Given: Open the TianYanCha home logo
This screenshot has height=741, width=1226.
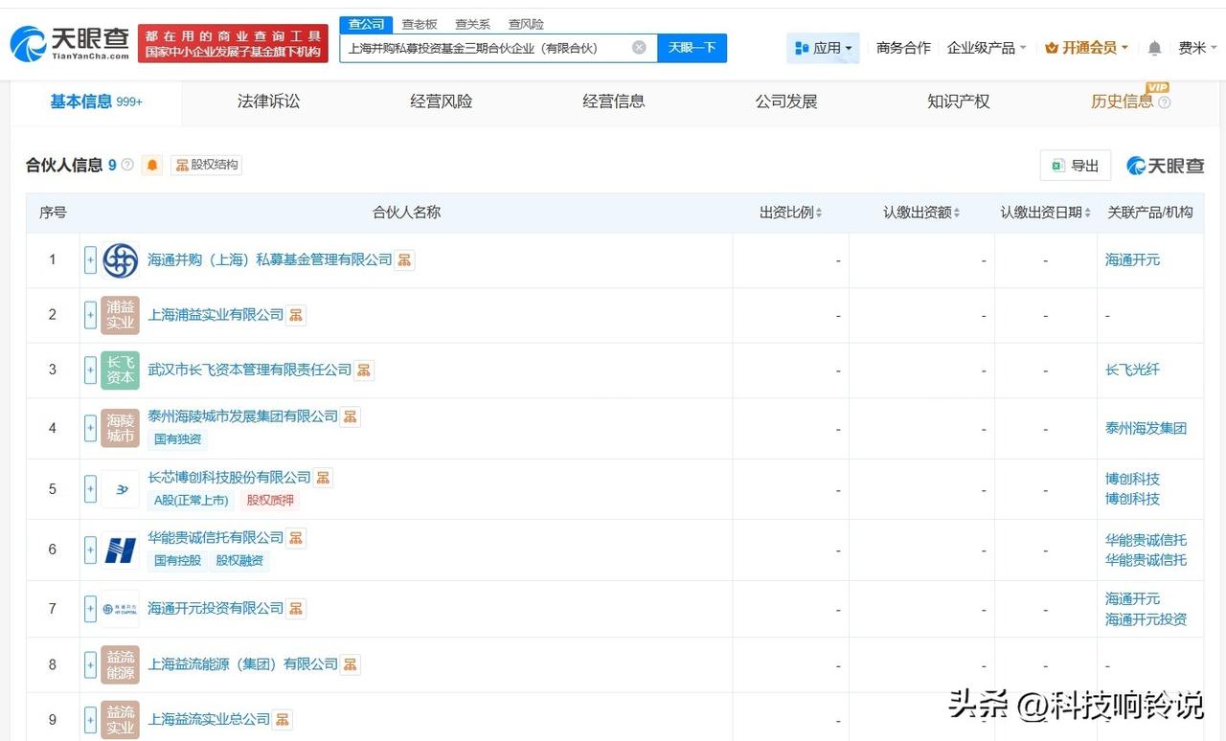Looking at the screenshot, I should click(70, 43).
